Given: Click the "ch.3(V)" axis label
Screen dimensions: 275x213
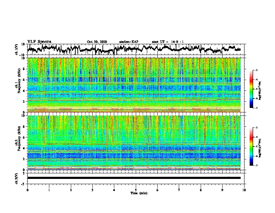Looking at the screenshot, I should point(17,179).
